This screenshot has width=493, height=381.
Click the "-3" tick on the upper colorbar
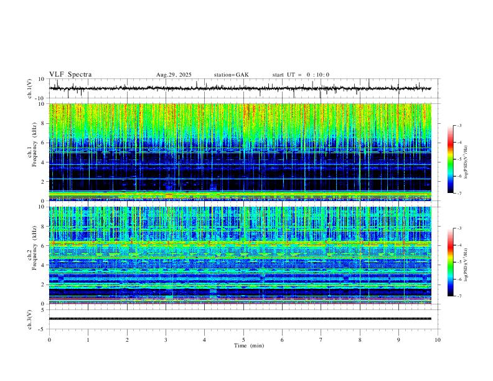459,126
